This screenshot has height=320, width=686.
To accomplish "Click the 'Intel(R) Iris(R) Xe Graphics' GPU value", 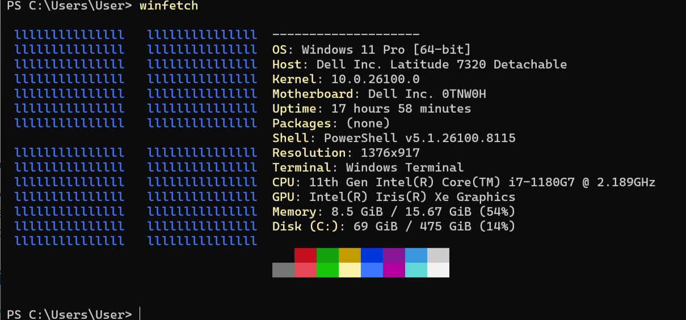I will pos(412,197).
